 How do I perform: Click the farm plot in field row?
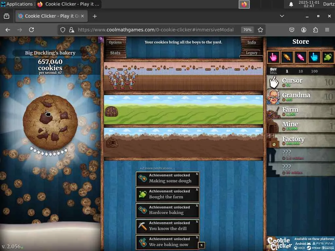111,111
